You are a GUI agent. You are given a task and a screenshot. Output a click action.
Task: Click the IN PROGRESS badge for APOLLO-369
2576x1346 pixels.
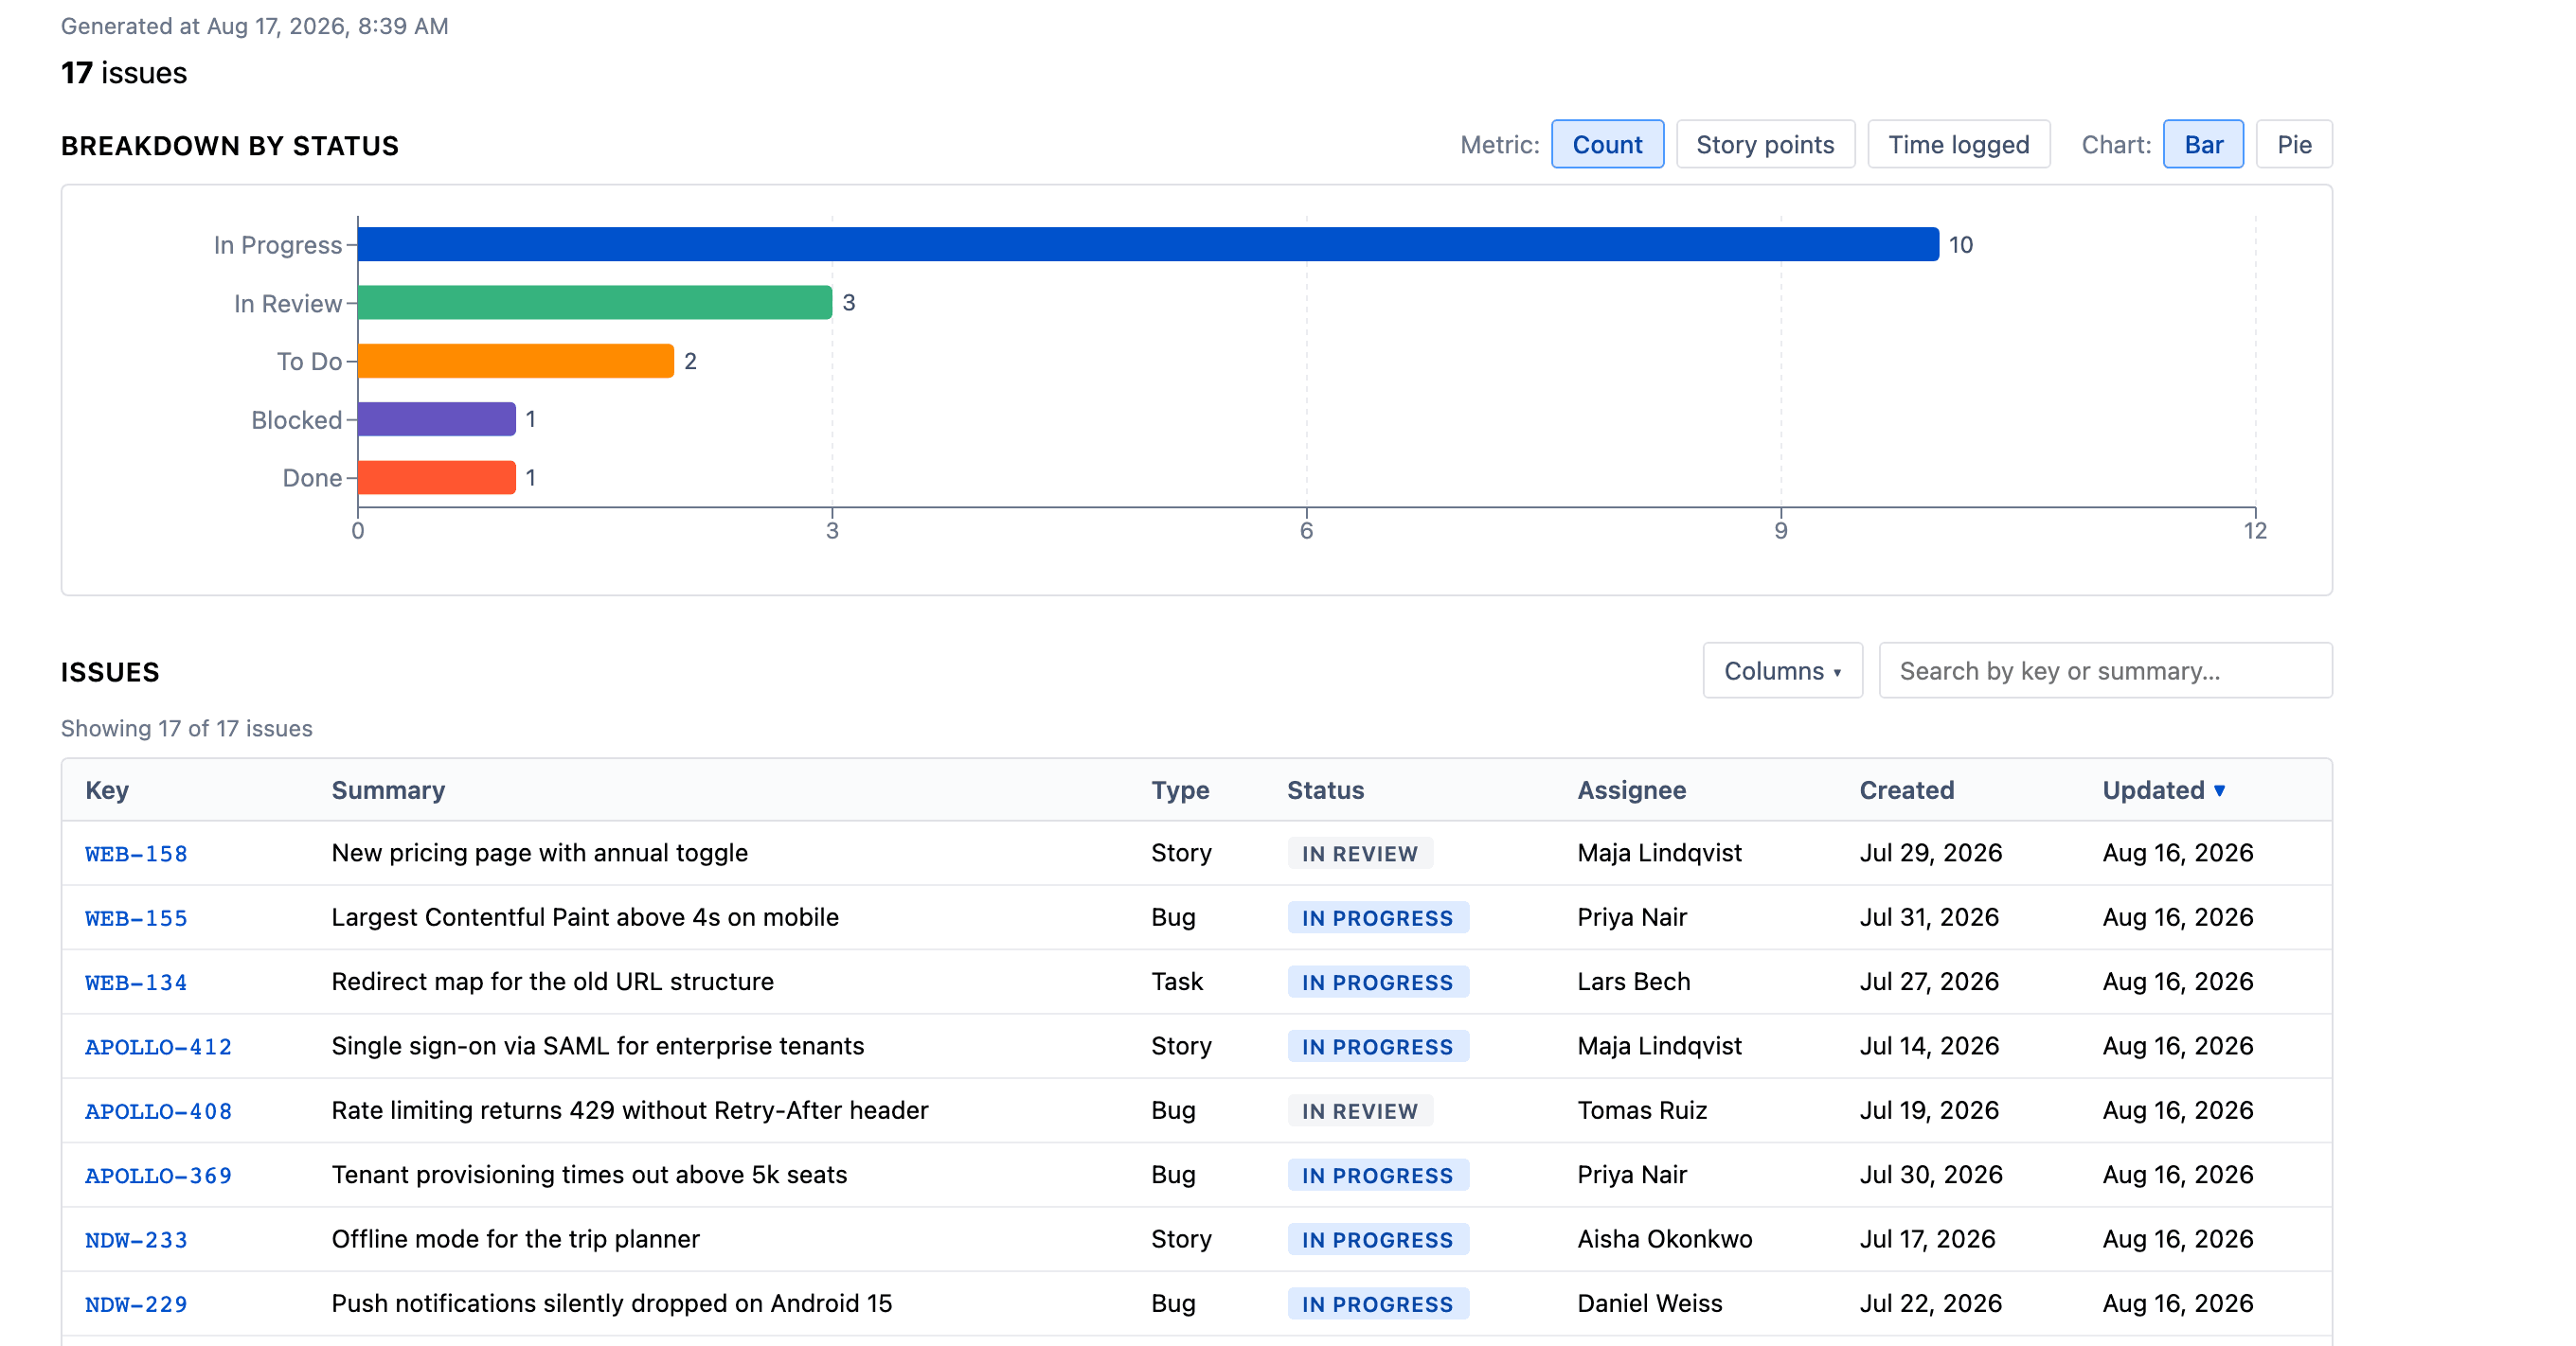1378,1175
